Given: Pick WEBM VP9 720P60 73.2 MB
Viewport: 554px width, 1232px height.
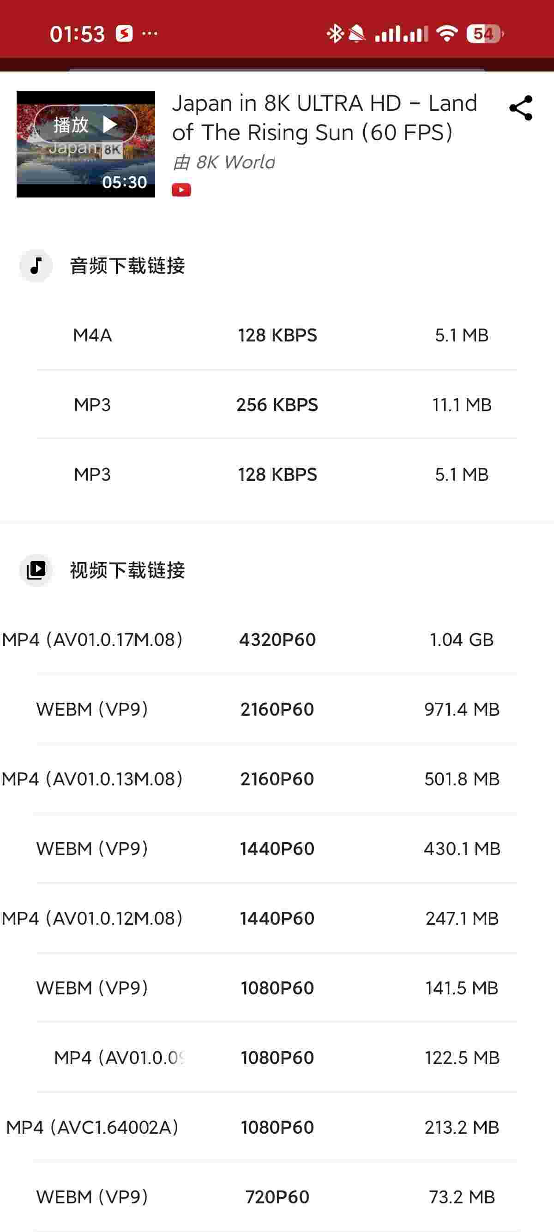Looking at the screenshot, I should (277, 1196).
